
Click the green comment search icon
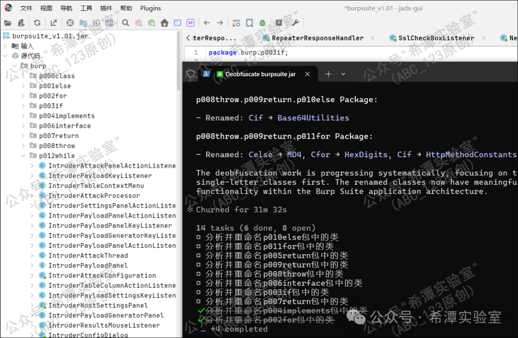click(x=152, y=23)
